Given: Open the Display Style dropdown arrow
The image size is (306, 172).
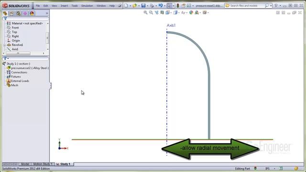Looking at the screenshot, I should pyautogui.click(x=179, y=13).
